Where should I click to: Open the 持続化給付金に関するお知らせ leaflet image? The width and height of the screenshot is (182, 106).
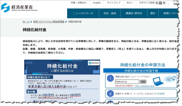(62, 81)
